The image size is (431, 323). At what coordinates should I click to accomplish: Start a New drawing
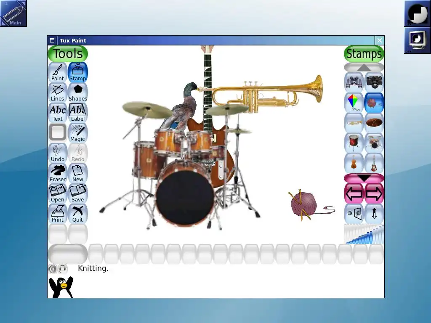point(78,173)
